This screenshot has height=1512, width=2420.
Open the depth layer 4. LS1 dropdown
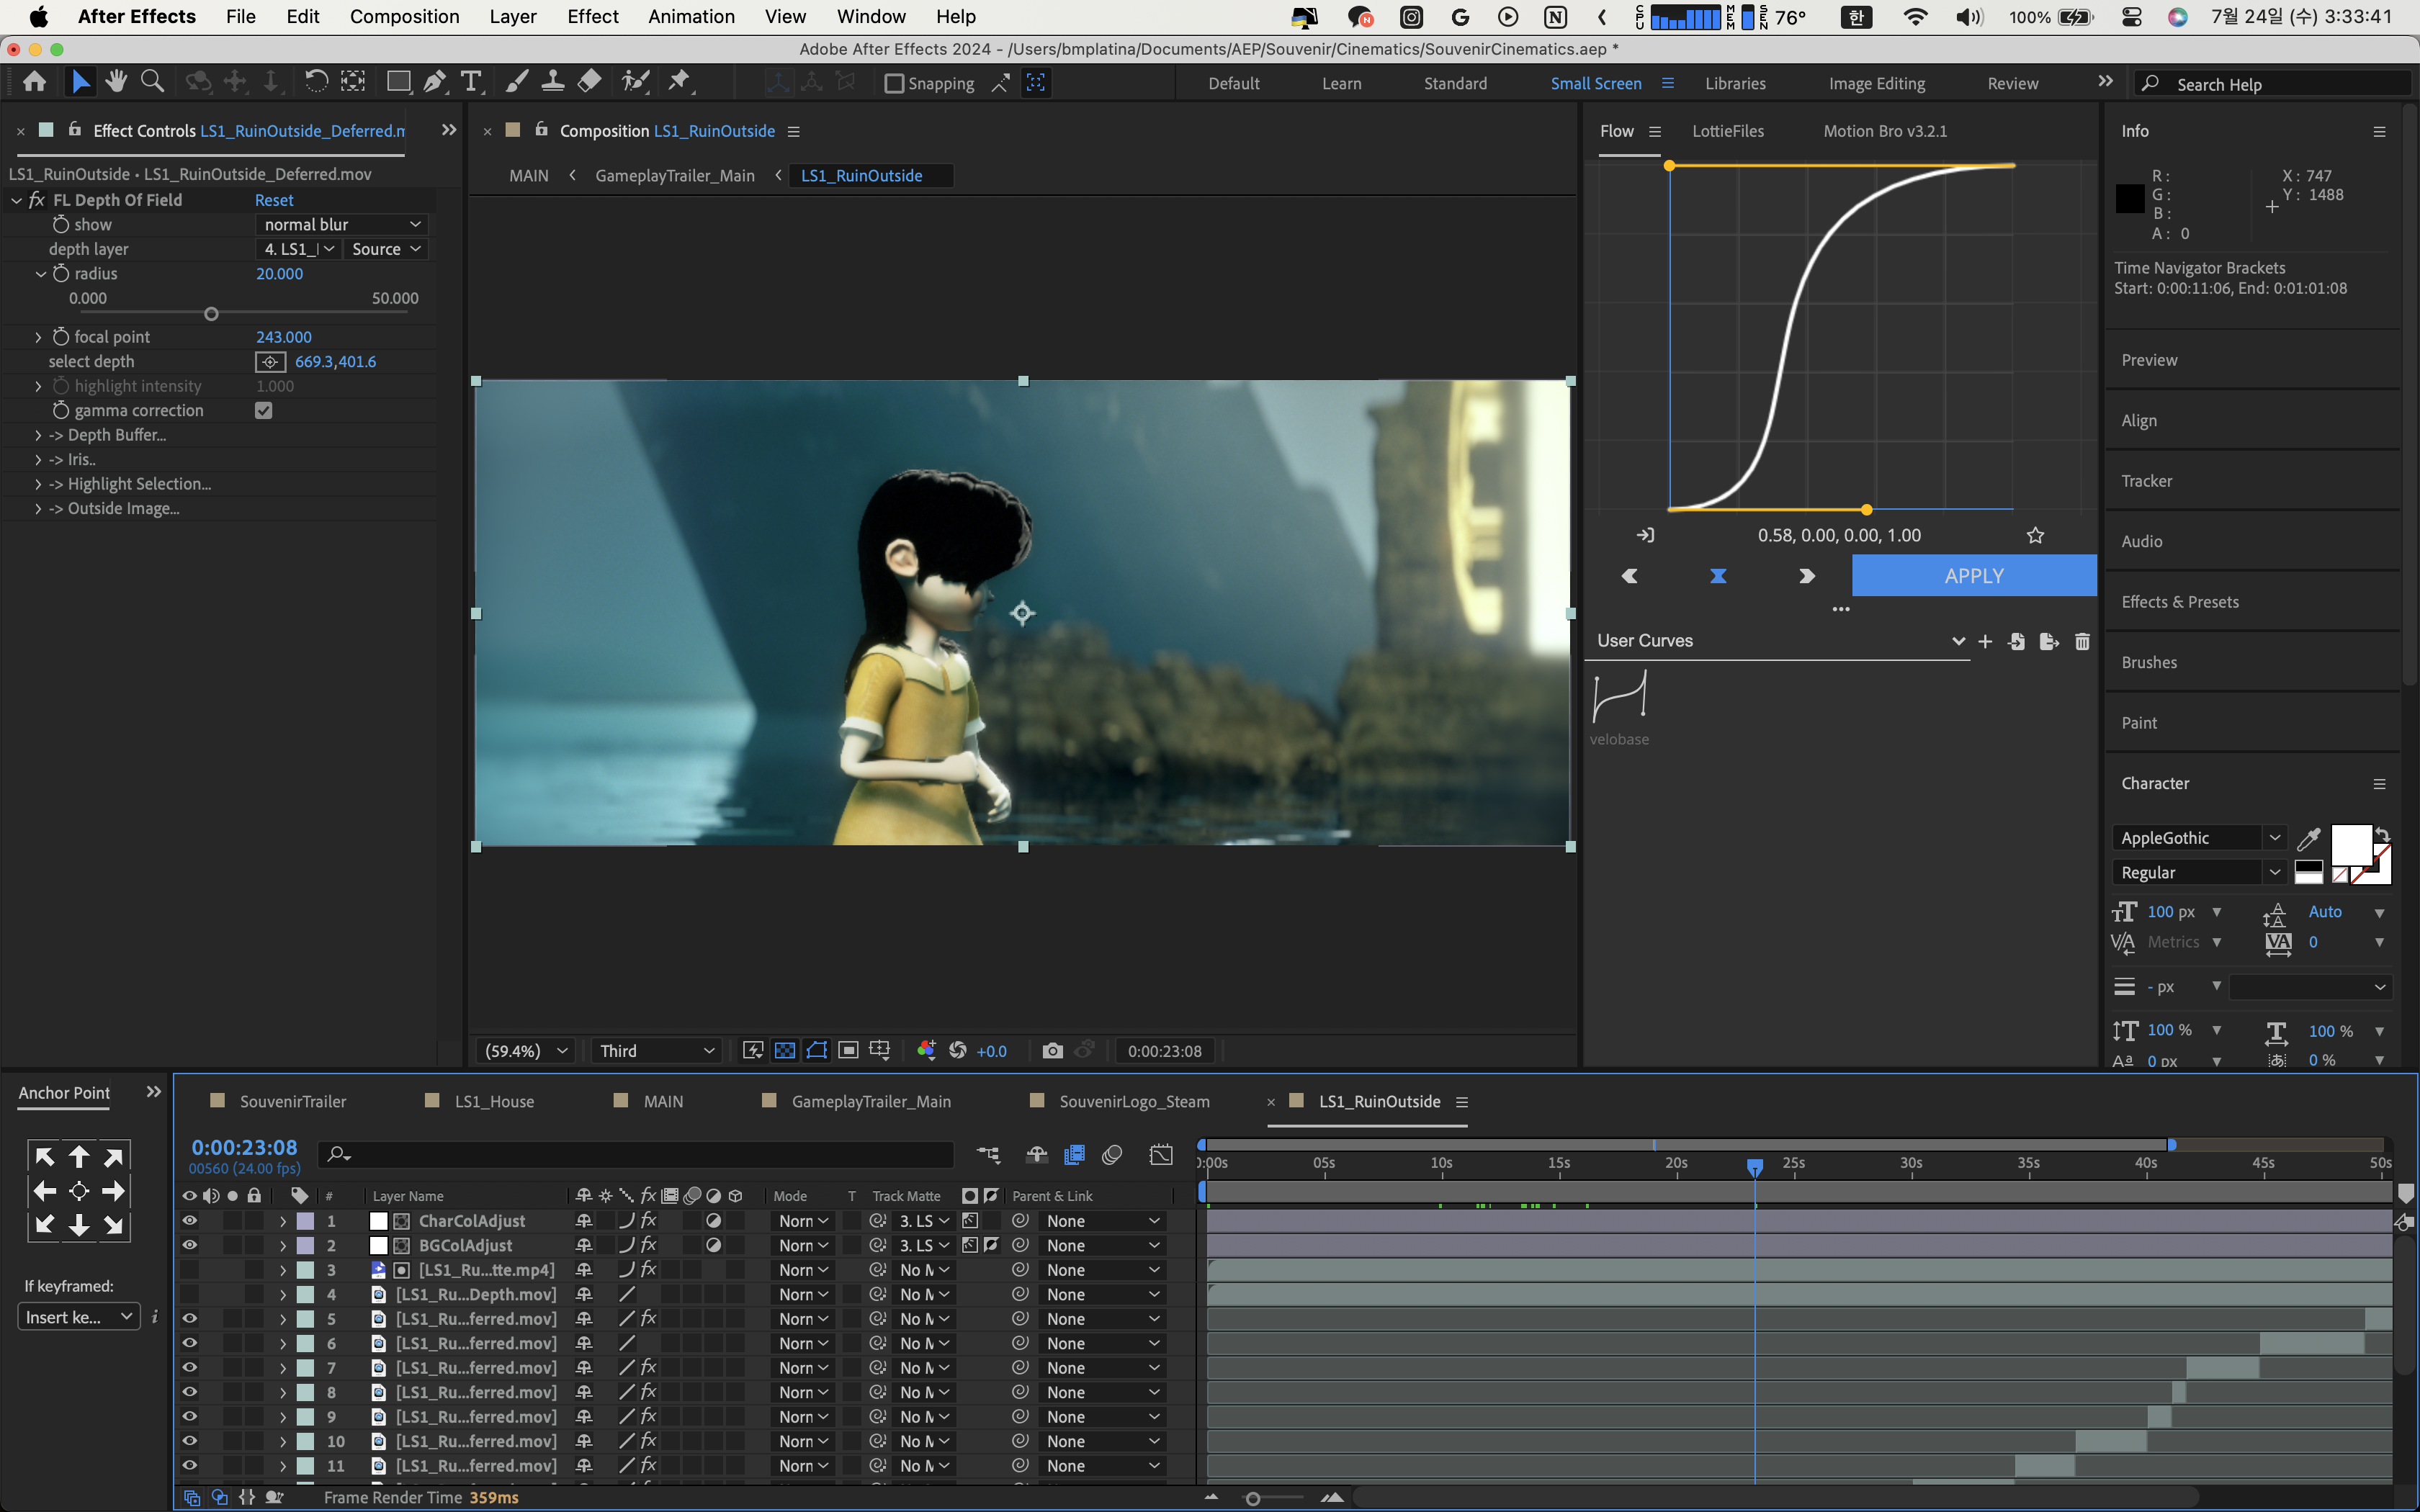pyautogui.click(x=298, y=249)
